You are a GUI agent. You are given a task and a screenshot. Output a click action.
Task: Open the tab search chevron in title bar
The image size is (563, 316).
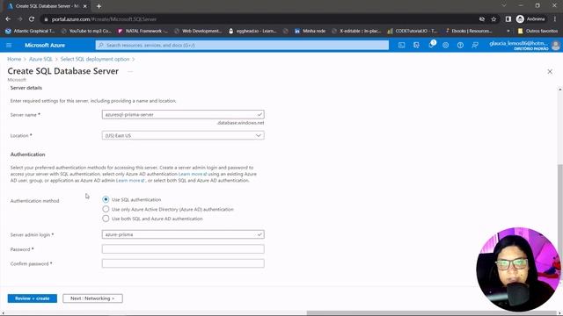click(x=504, y=5)
